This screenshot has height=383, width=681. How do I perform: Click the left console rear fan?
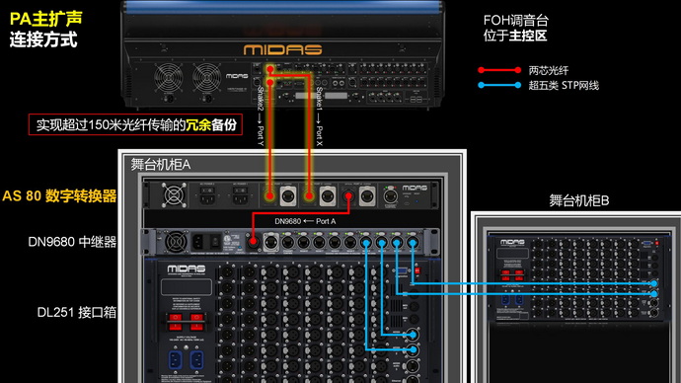coord(168,78)
